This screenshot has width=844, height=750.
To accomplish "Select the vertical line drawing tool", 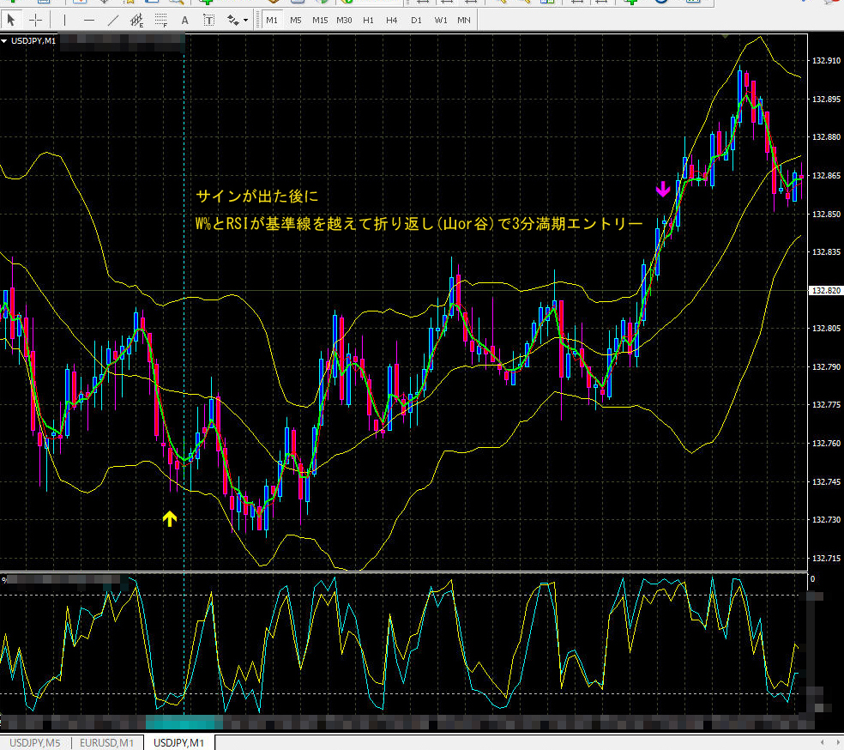I will [64, 21].
